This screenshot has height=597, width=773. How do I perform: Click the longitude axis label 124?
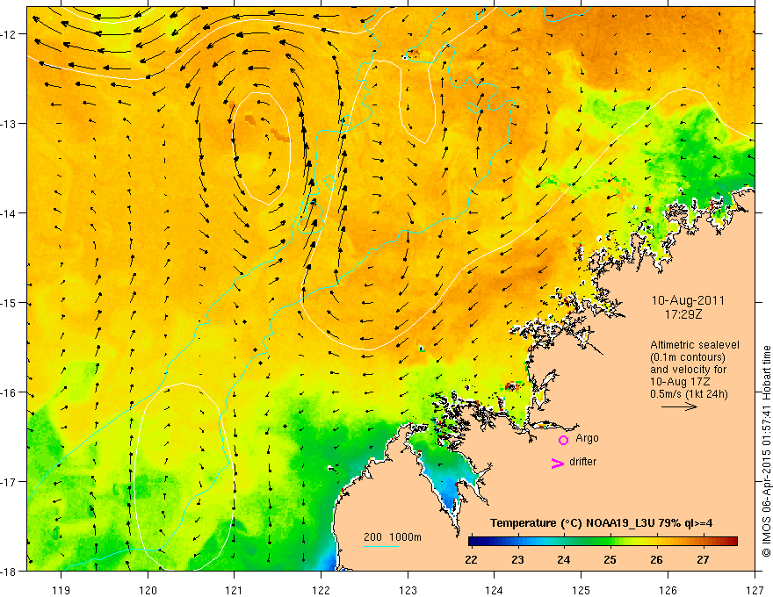(x=495, y=590)
